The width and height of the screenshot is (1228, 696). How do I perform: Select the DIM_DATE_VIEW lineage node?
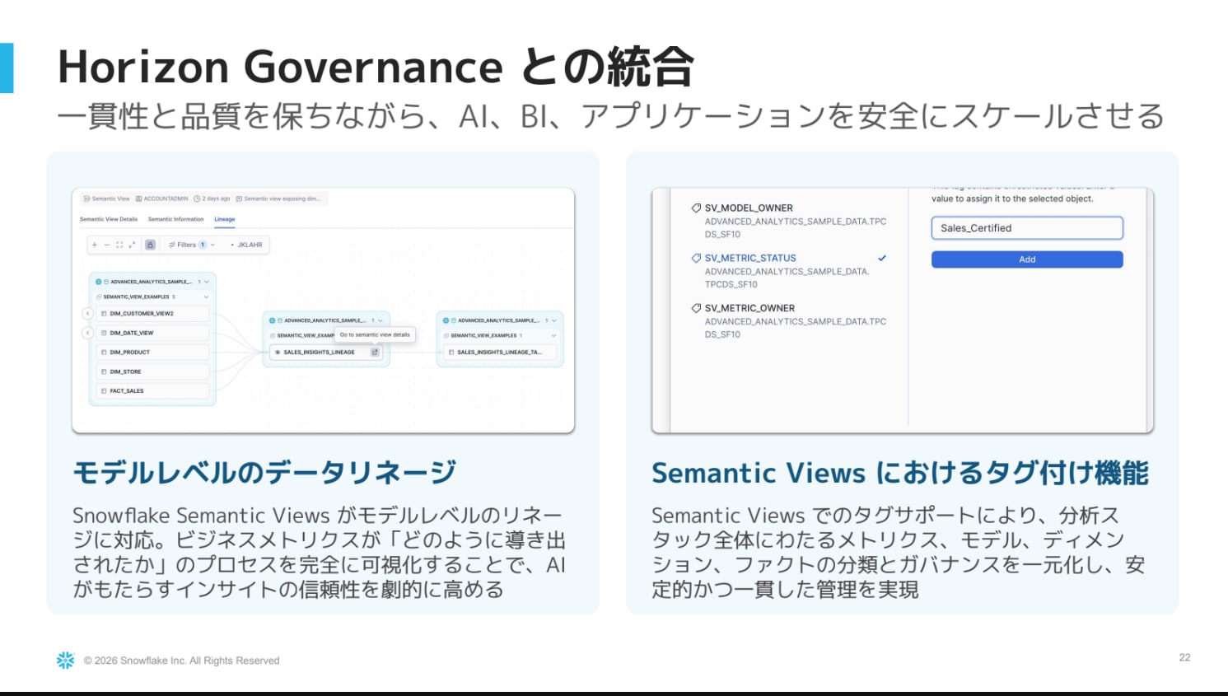tap(153, 333)
